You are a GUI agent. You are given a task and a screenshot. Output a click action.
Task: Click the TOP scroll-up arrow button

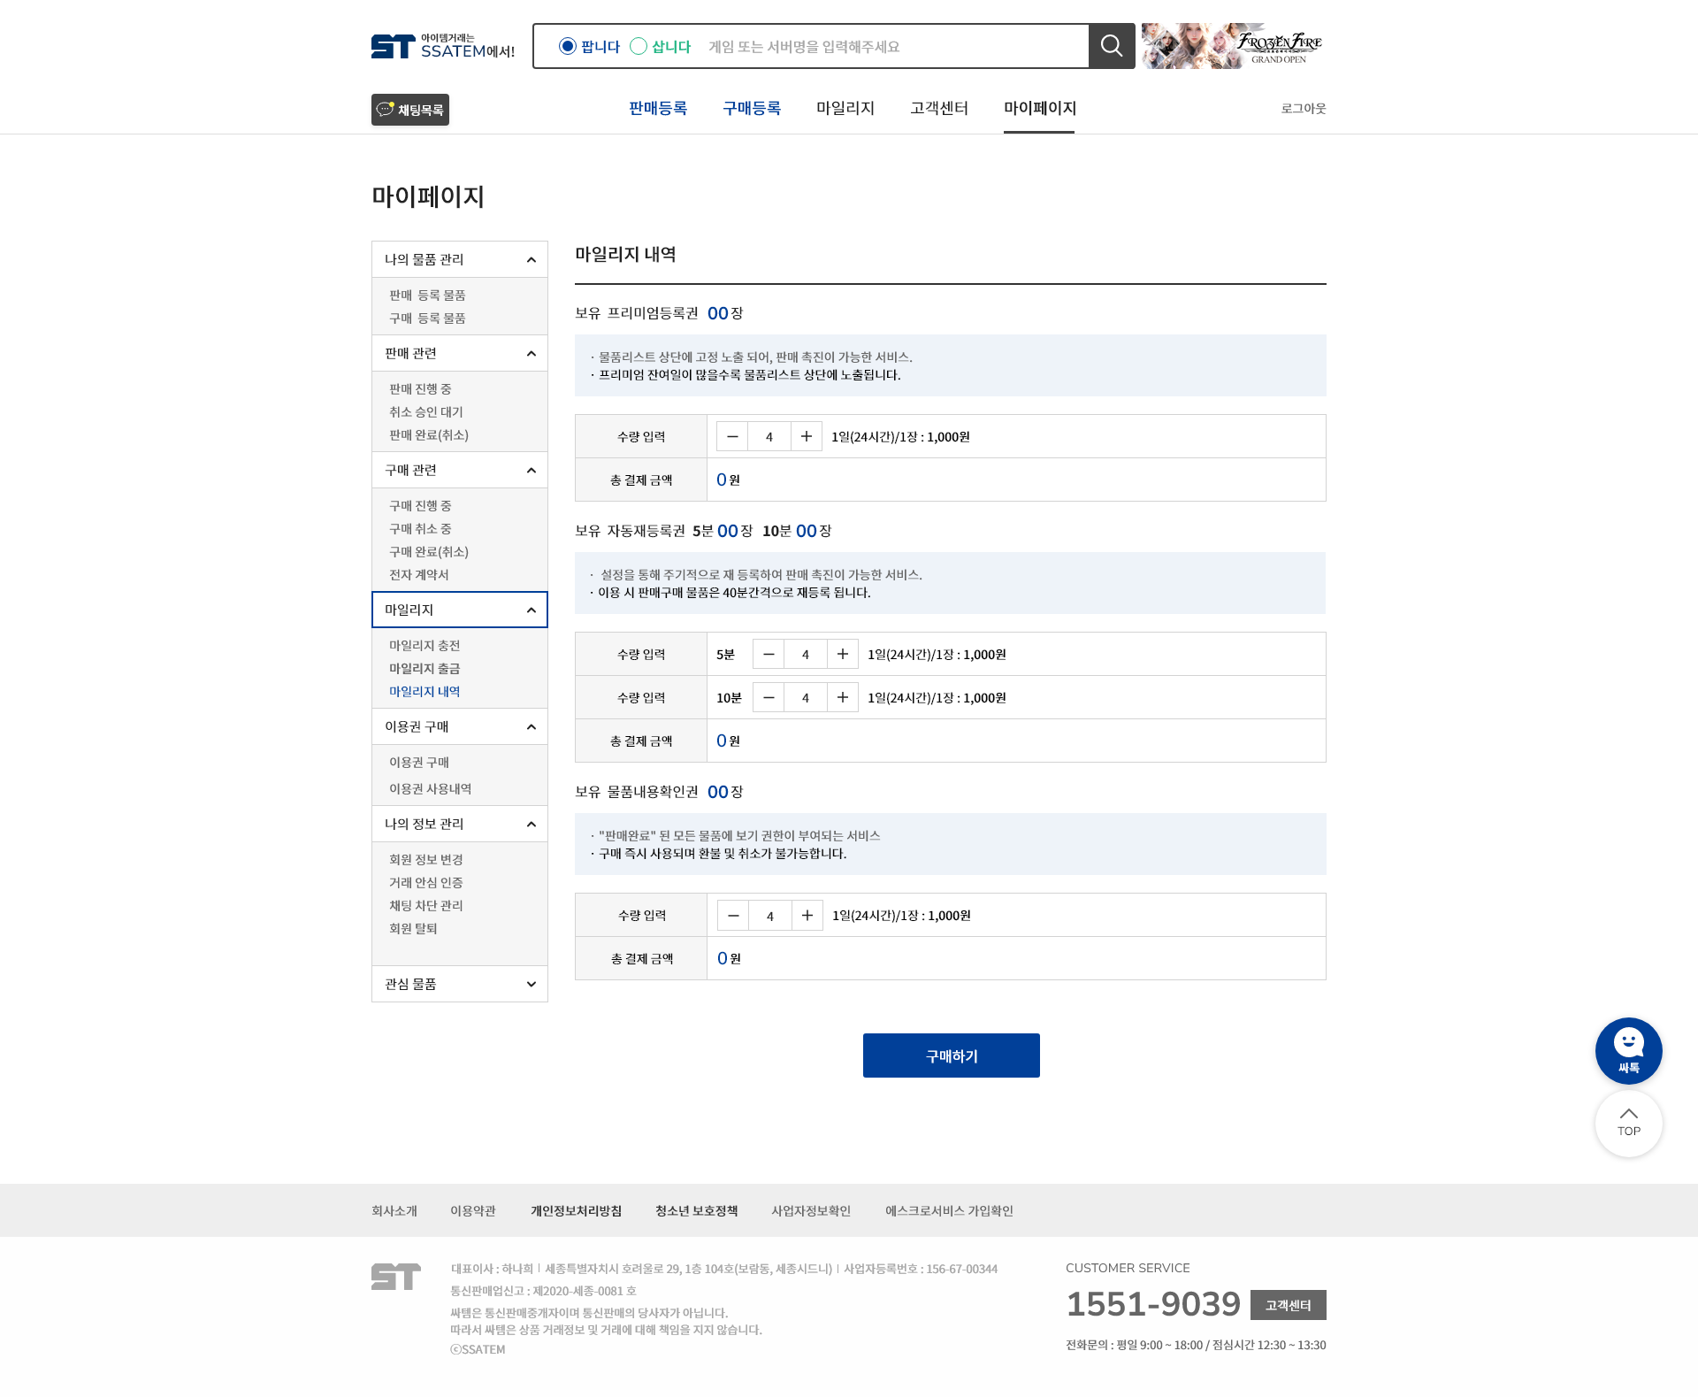(1628, 1123)
